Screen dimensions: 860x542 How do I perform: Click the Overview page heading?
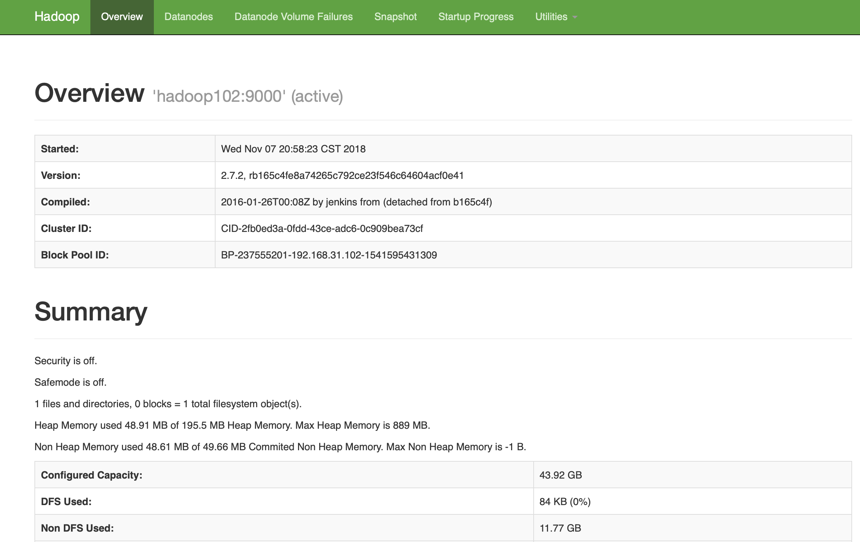[x=89, y=93]
